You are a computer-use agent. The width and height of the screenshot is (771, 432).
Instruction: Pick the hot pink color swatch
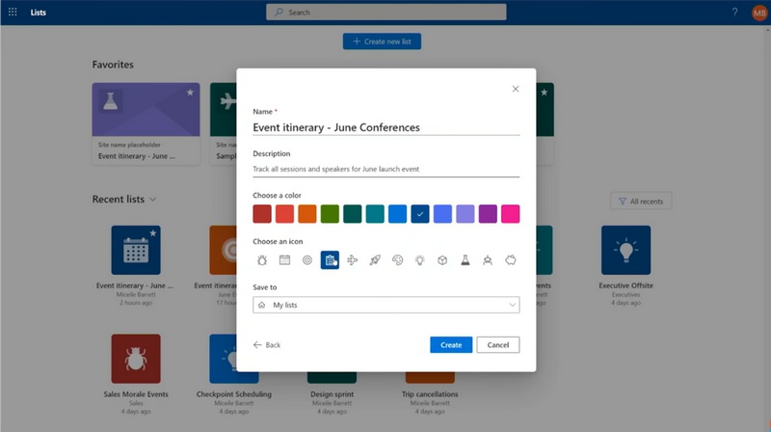coord(510,214)
